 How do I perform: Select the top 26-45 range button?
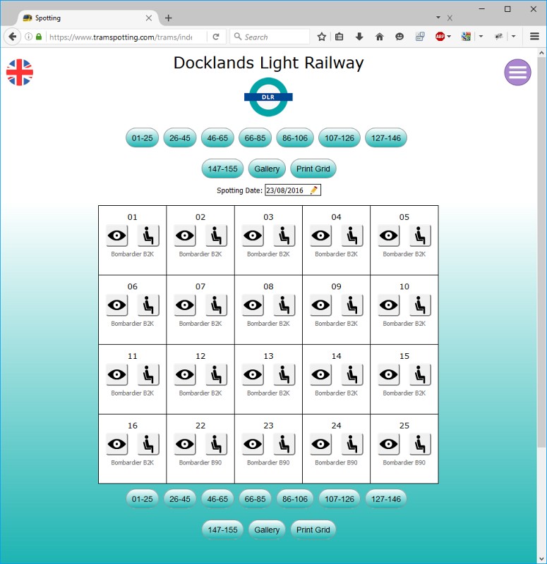(x=180, y=137)
